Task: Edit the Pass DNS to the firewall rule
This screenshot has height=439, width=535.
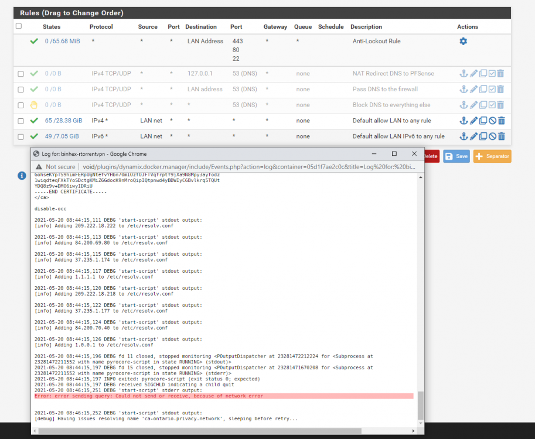Action: (x=473, y=89)
